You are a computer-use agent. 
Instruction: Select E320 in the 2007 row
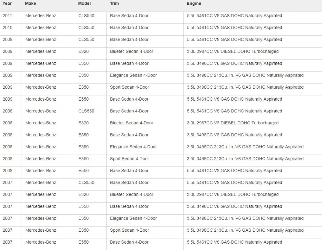(83, 194)
